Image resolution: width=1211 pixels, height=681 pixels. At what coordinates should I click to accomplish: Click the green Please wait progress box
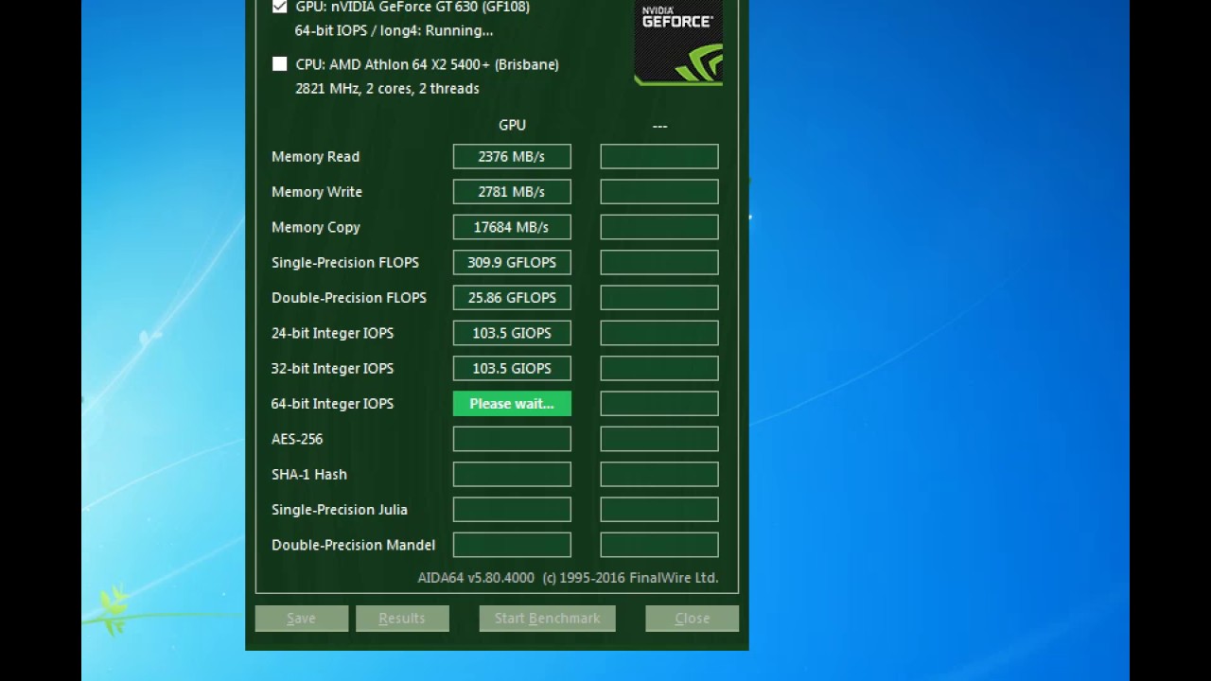tap(512, 404)
